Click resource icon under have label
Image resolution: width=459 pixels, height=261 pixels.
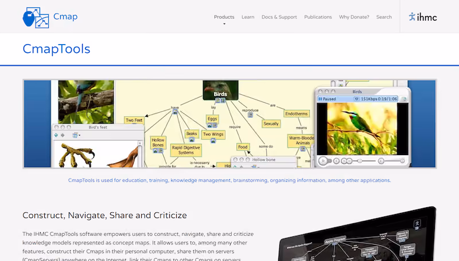[175, 112]
